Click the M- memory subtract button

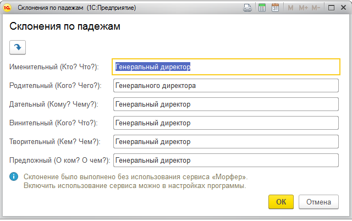316,8
